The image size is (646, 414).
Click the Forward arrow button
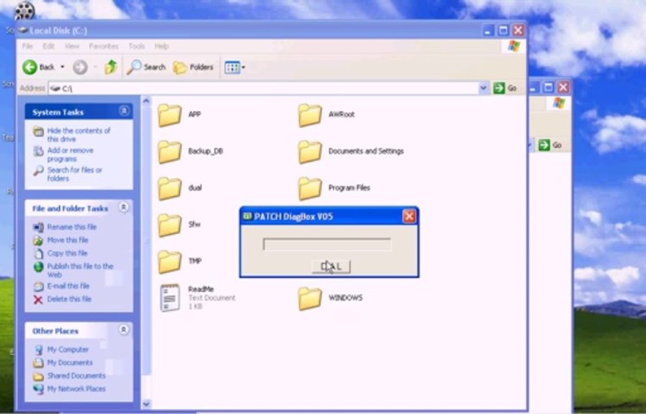tap(81, 67)
